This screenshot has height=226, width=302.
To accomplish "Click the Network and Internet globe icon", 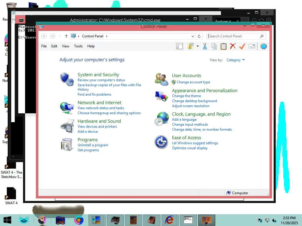I will [x=67, y=108].
